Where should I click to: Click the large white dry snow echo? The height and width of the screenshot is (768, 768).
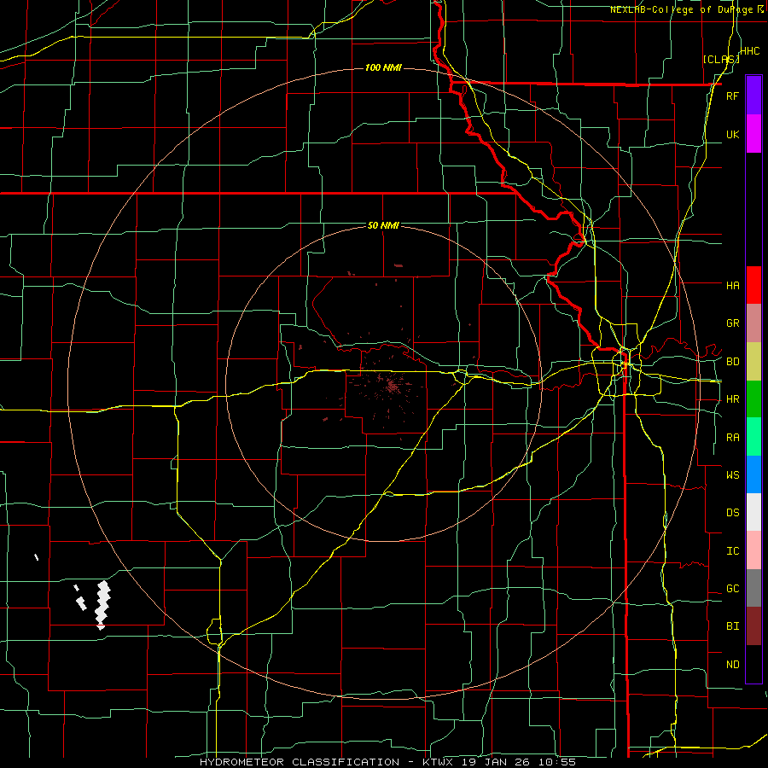(102, 605)
